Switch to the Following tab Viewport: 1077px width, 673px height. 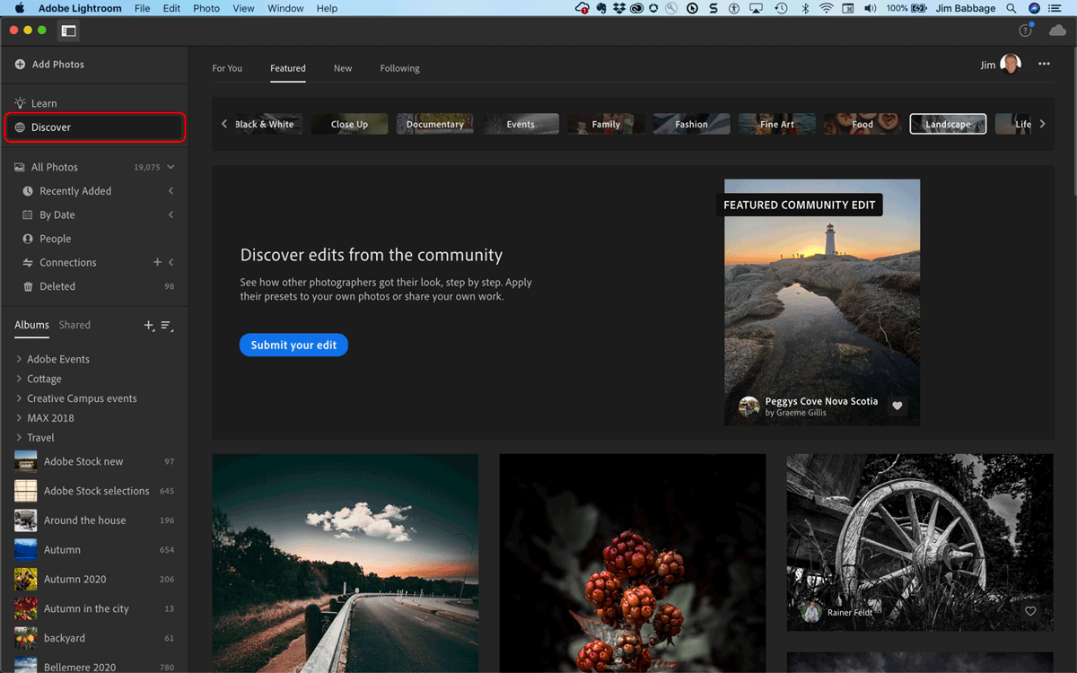[x=399, y=68]
